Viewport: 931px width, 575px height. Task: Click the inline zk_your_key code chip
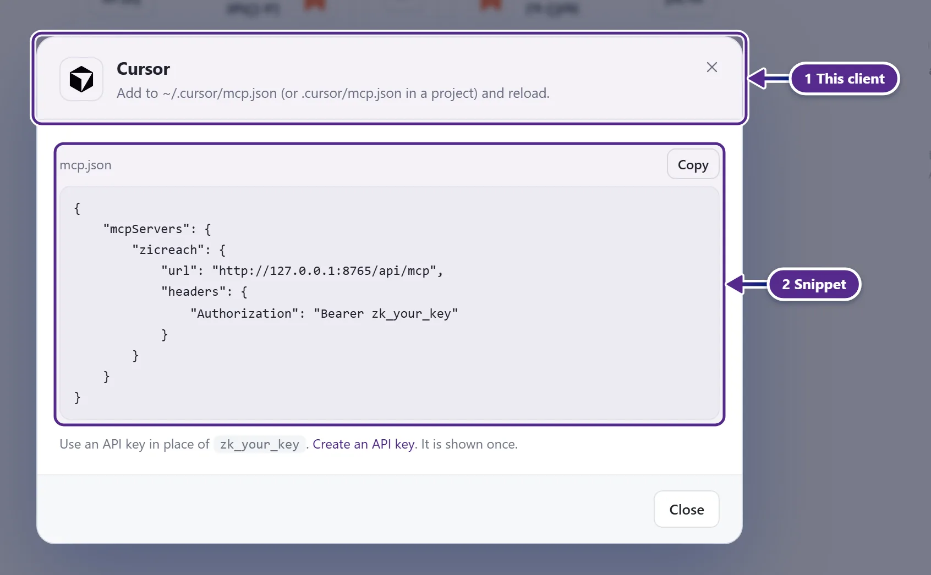coord(260,444)
